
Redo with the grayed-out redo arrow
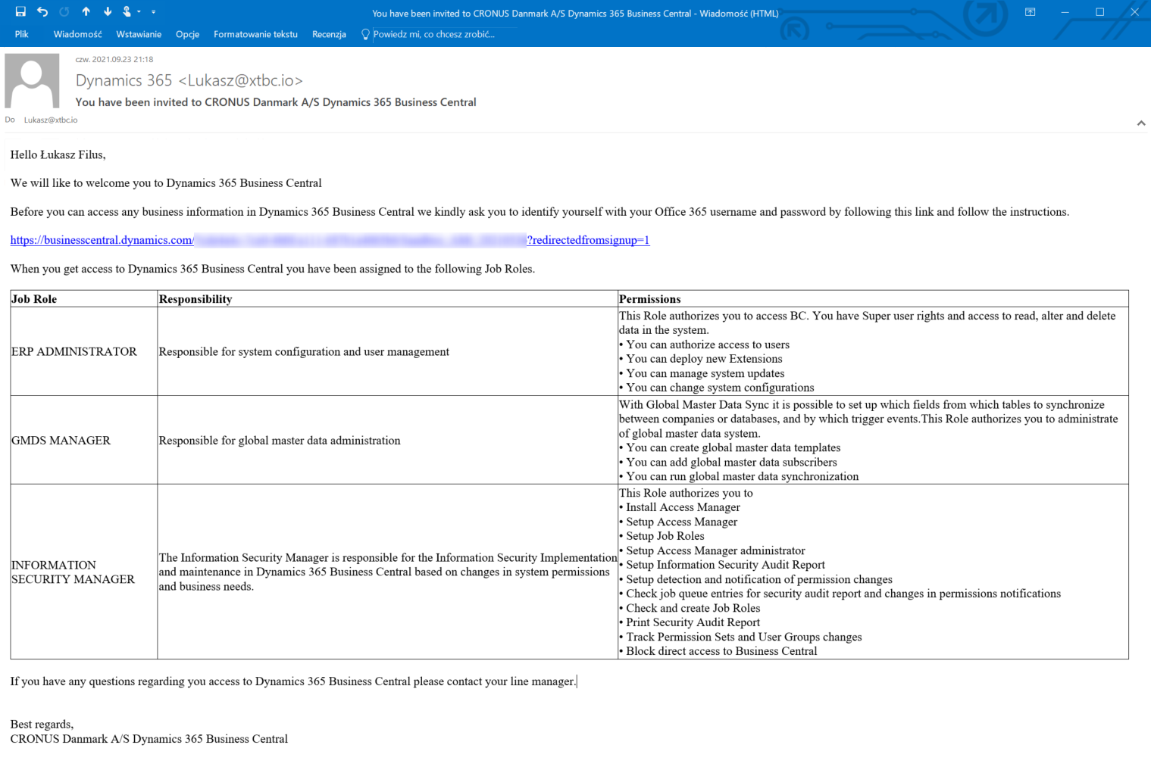pos(64,11)
